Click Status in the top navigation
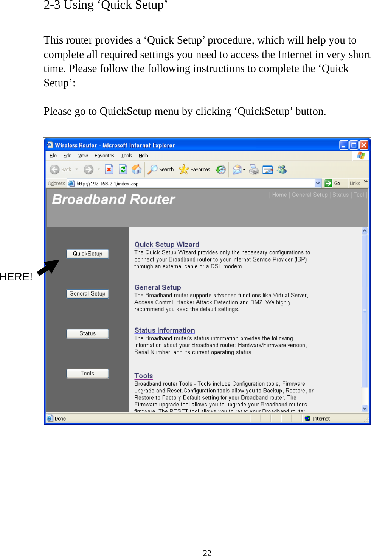The height and width of the screenshot is (556, 371). coord(340,195)
